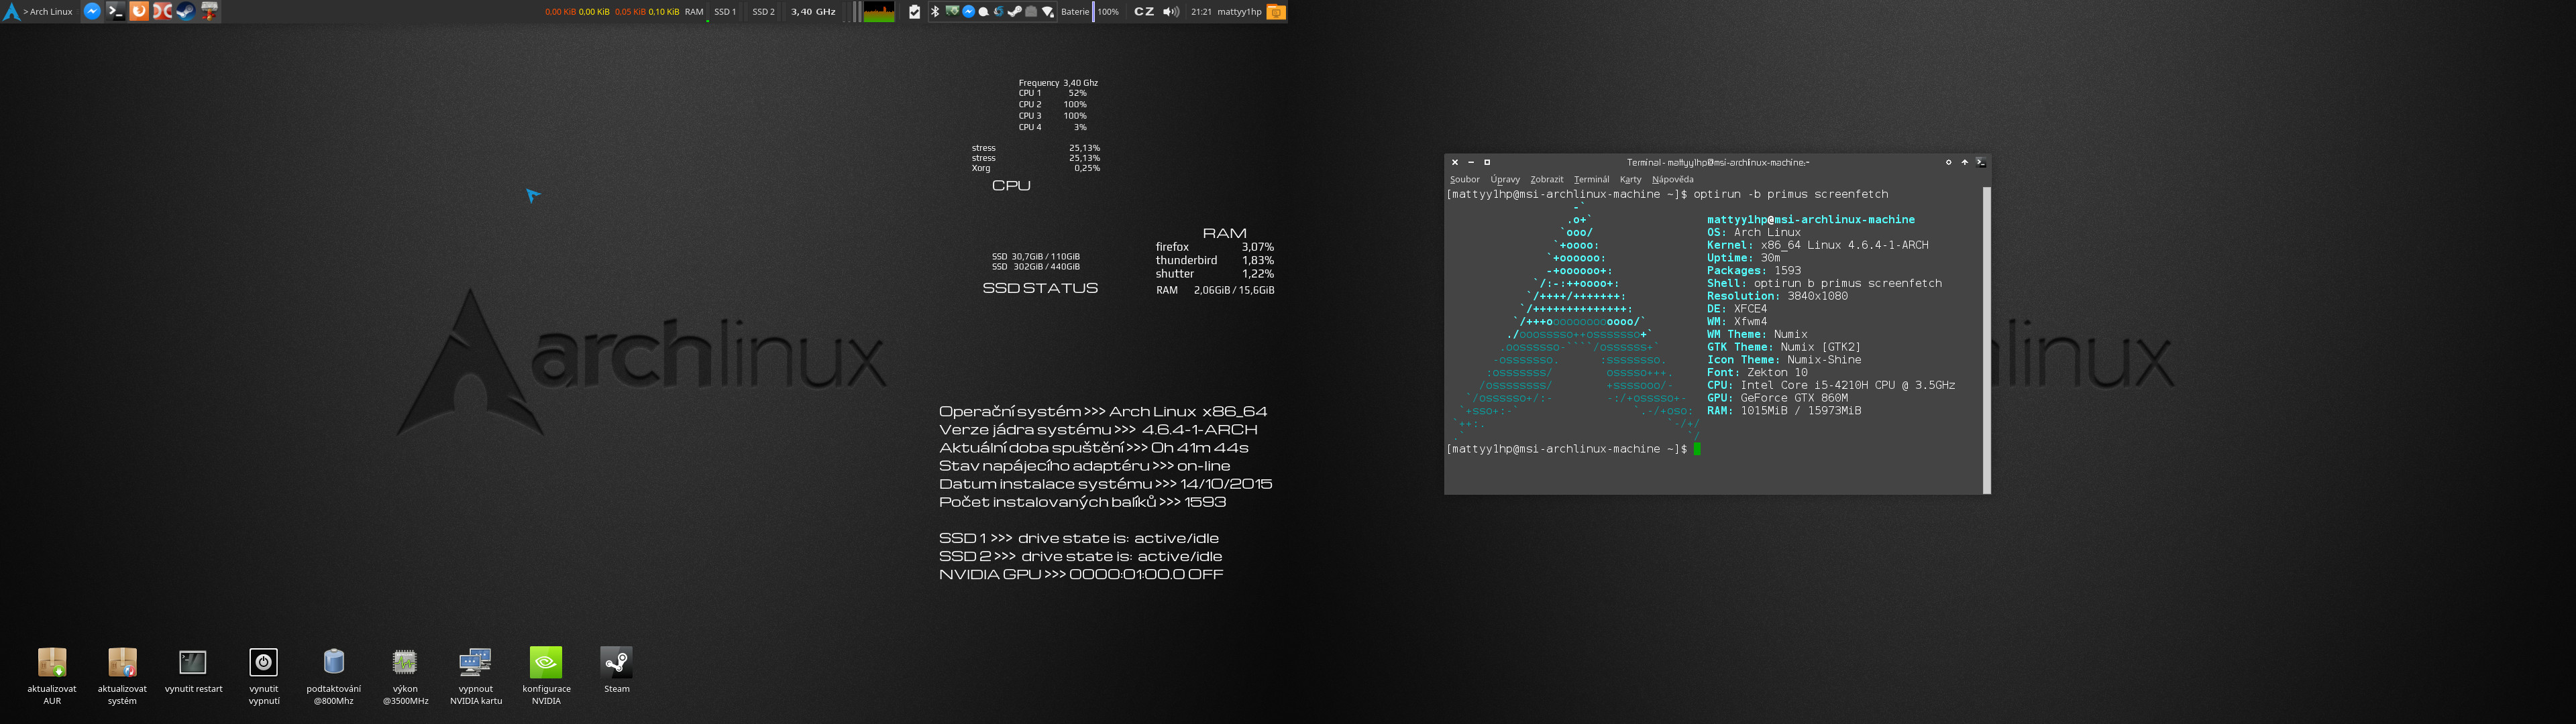Click the Bluetooth tray icon
The image size is (2576, 724).
point(935,12)
